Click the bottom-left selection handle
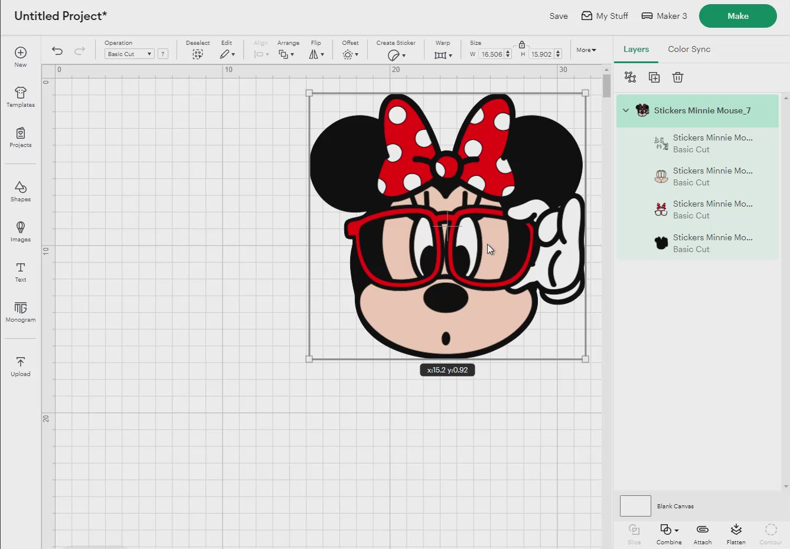The width and height of the screenshot is (790, 549). coord(309,359)
